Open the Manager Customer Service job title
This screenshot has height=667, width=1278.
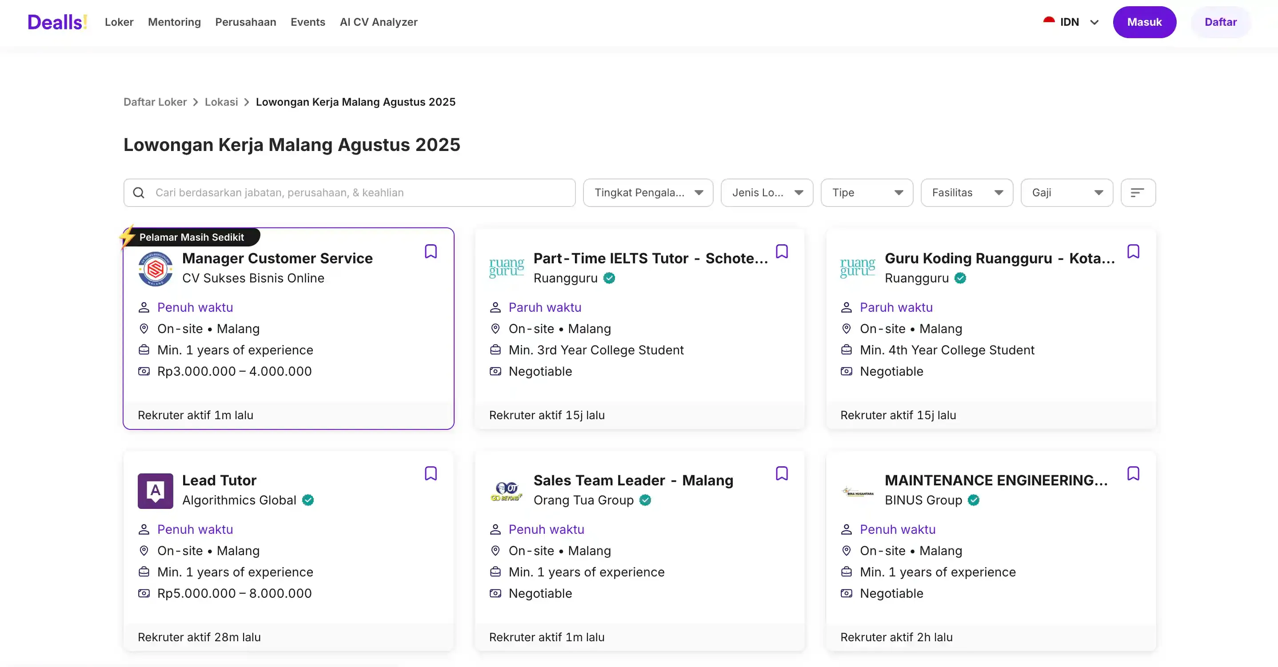click(277, 258)
